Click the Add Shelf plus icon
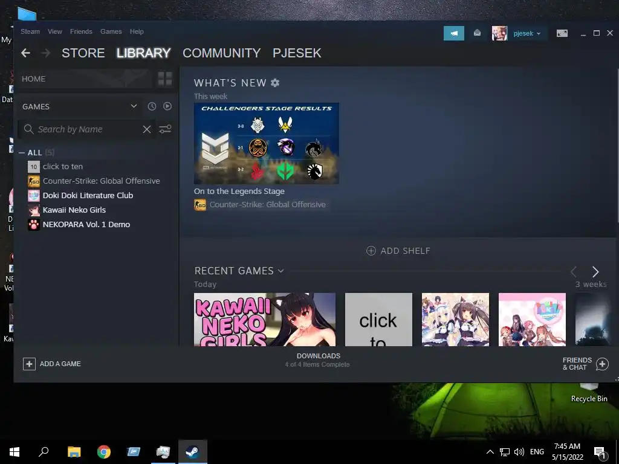This screenshot has width=619, height=464. pos(371,251)
